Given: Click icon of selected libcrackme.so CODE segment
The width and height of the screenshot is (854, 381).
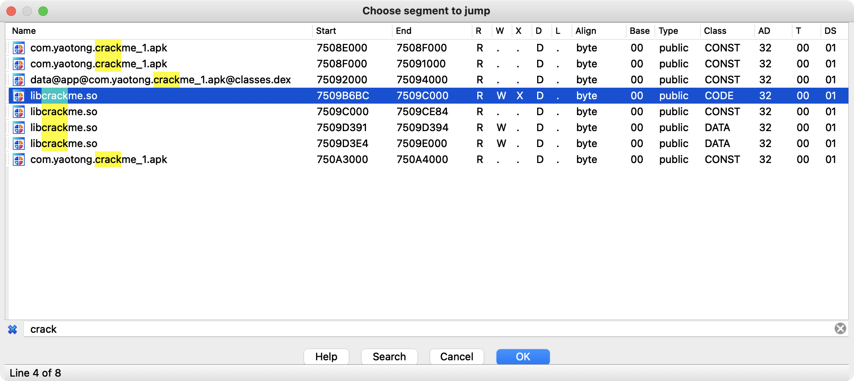Looking at the screenshot, I should [19, 96].
